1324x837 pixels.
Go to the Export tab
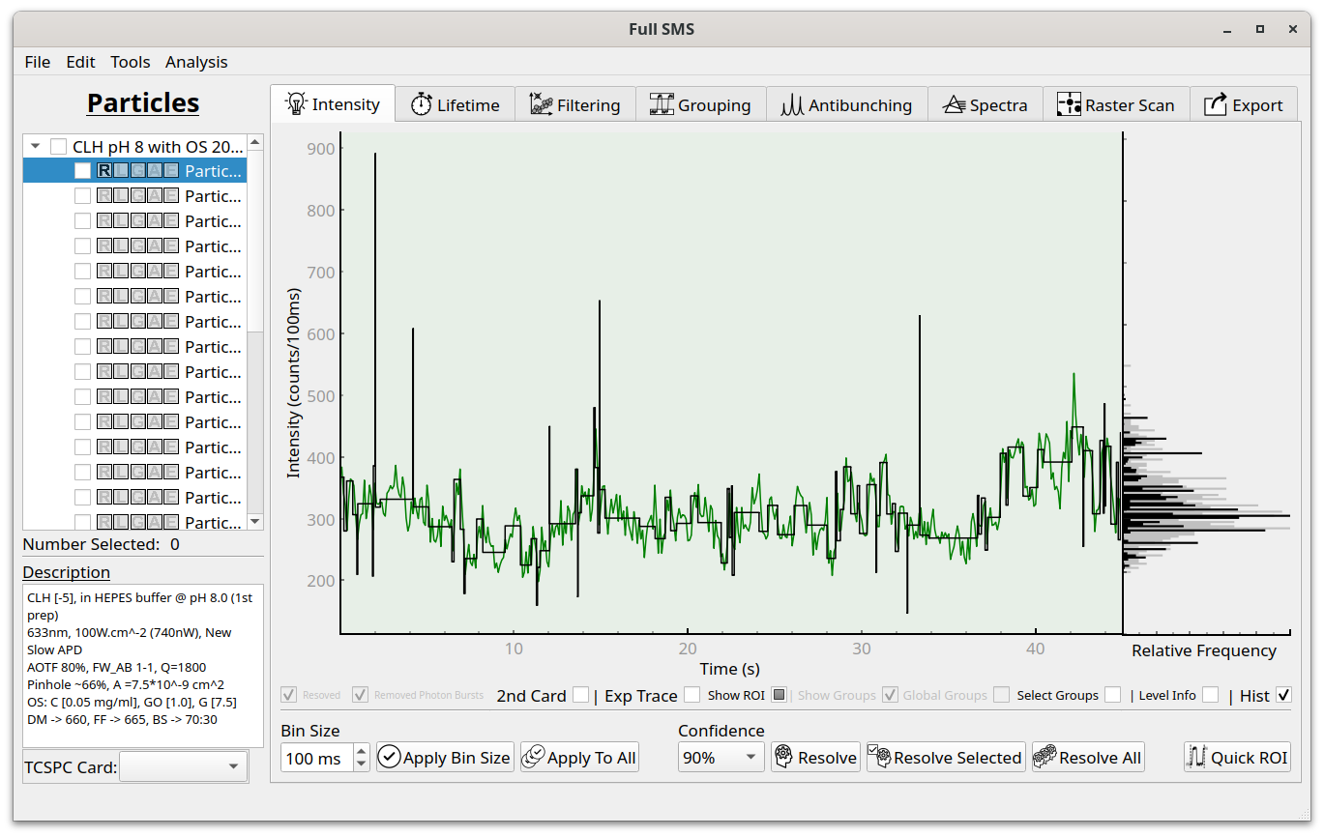pyautogui.click(x=1244, y=105)
